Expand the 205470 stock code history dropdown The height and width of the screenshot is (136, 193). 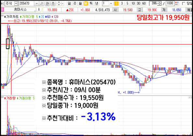37,4
